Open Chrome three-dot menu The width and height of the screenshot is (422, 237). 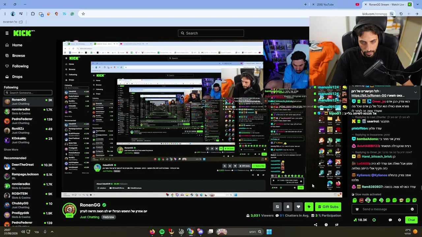(5, 14)
